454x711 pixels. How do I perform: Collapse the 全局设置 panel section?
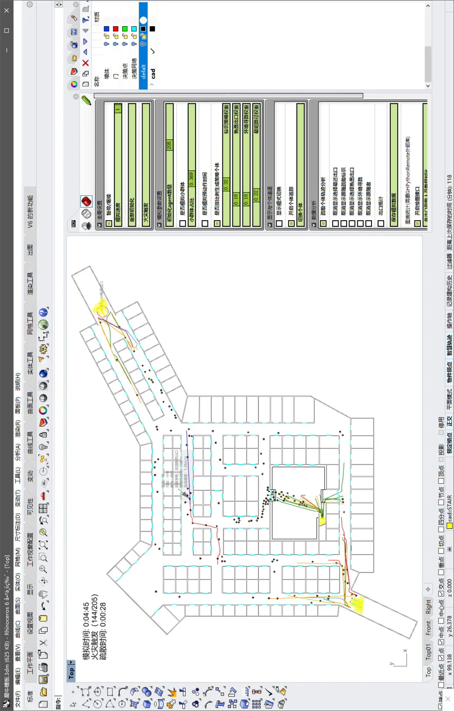point(100,225)
